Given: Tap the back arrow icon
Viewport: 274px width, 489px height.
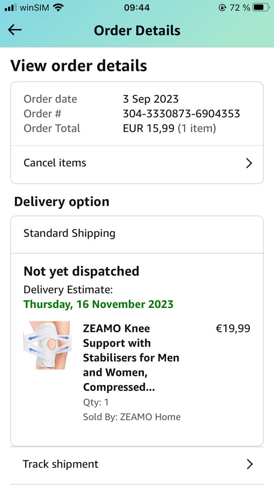Looking at the screenshot, I should click(15, 30).
